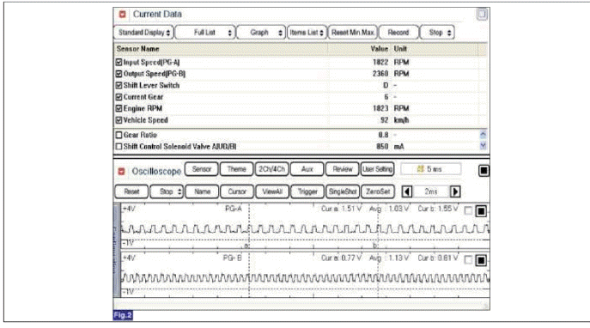Open the Oscilloscope Stop dropdown
Viewport: 590px width, 328px height.
click(x=167, y=191)
